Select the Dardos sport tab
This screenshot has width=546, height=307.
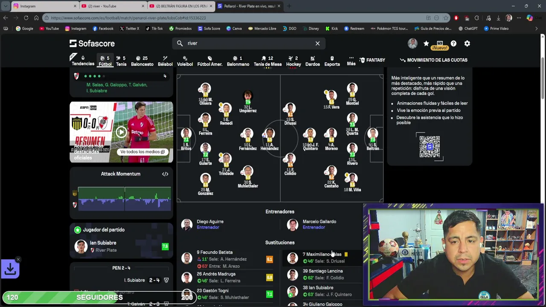click(x=312, y=61)
